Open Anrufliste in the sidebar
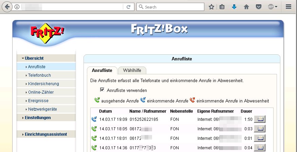 46,66
